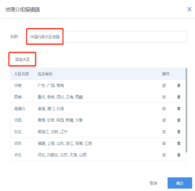195x191 pixels.
Task: Confirm with the 确定 button
Action: (x=180, y=183)
